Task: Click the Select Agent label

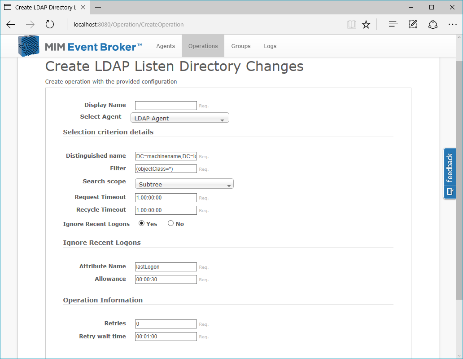Action: [x=100, y=117]
